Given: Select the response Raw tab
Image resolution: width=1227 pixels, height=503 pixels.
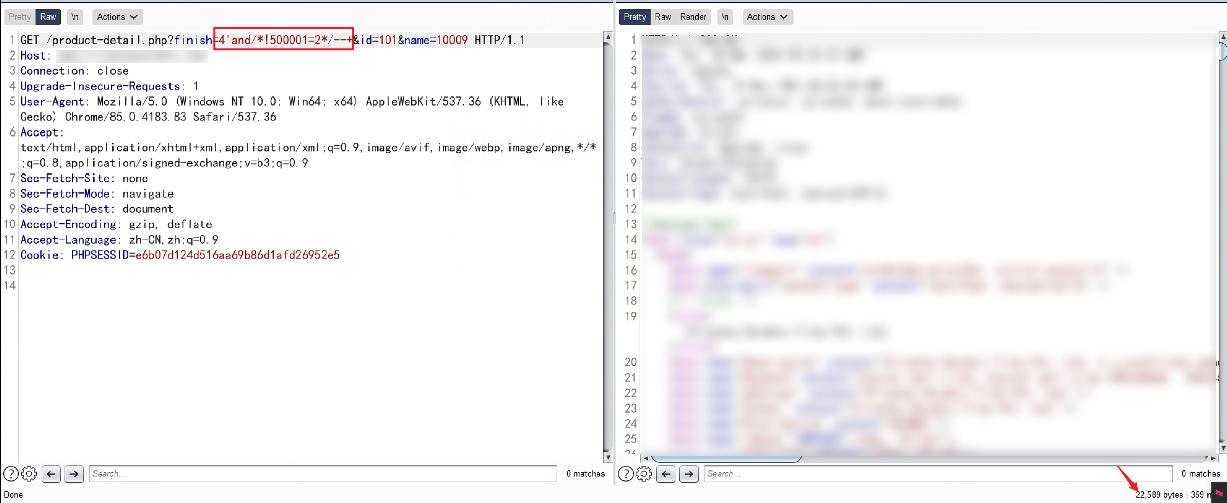Looking at the screenshot, I should (x=663, y=17).
